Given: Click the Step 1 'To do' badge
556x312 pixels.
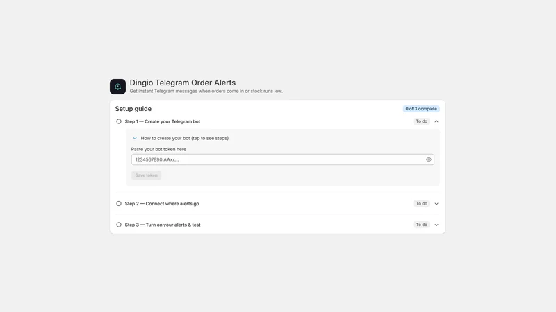Looking at the screenshot, I should point(422,121).
